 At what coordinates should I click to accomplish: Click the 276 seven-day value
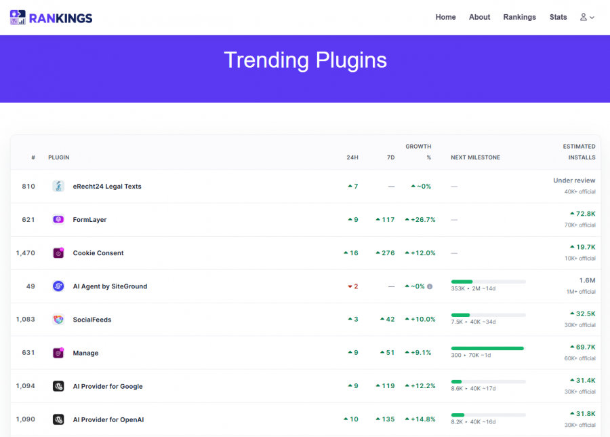385,253
